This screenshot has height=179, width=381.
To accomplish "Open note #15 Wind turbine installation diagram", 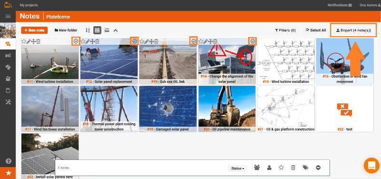I will click(x=286, y=61).
